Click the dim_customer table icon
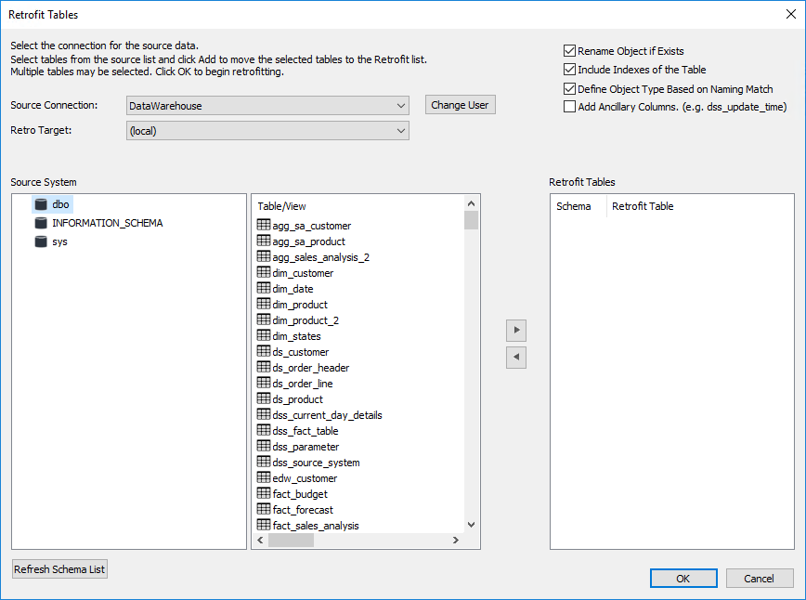The image size is (806, 600). point(264,273)
